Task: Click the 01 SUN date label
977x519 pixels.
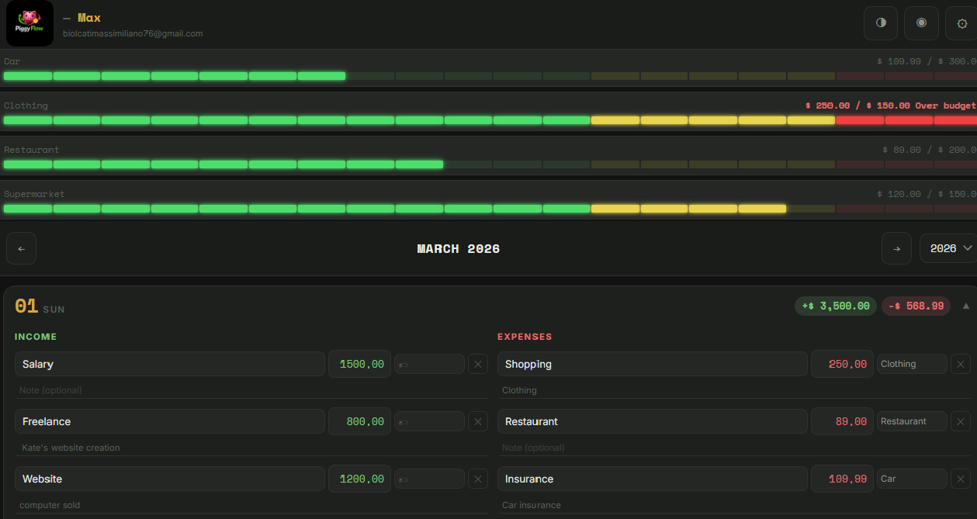Action: coord(40,306)
